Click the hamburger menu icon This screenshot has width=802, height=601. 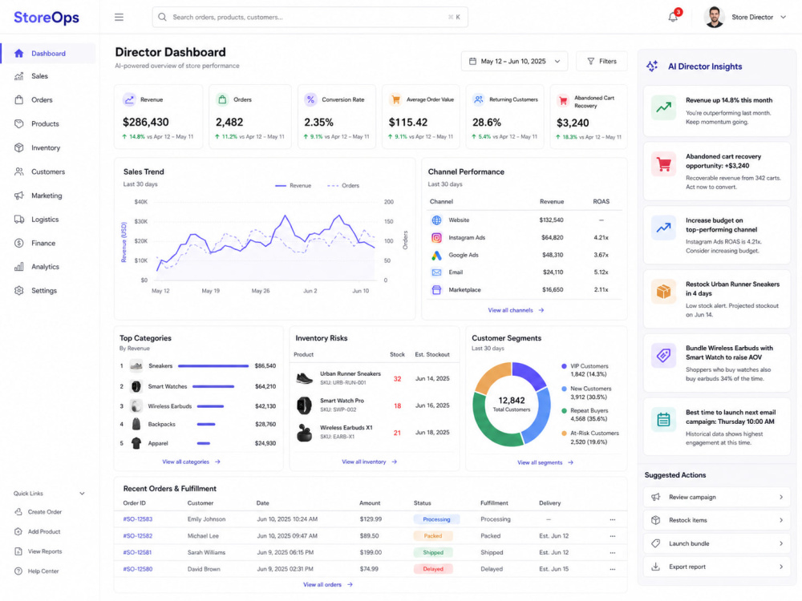119,18
